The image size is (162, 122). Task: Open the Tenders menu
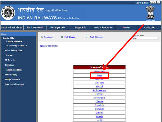pos(126,27)
